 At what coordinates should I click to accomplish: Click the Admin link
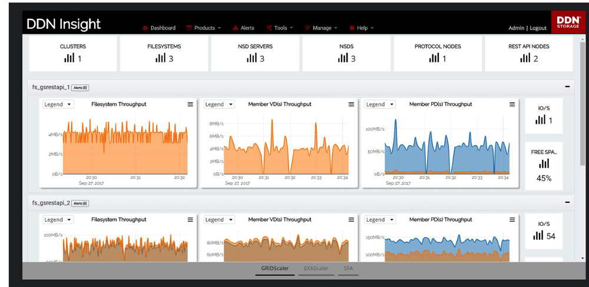click(516, 28)
